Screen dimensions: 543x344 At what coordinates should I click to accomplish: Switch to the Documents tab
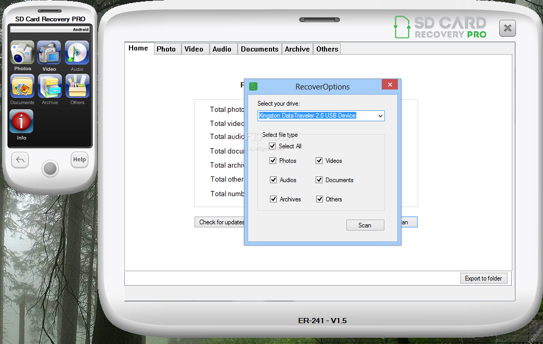pos(260,49)
